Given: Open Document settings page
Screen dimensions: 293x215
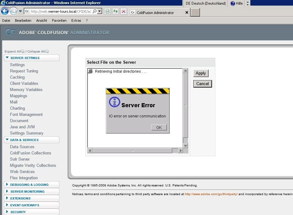Looking at the screenshot, I should tap(19, 121).
